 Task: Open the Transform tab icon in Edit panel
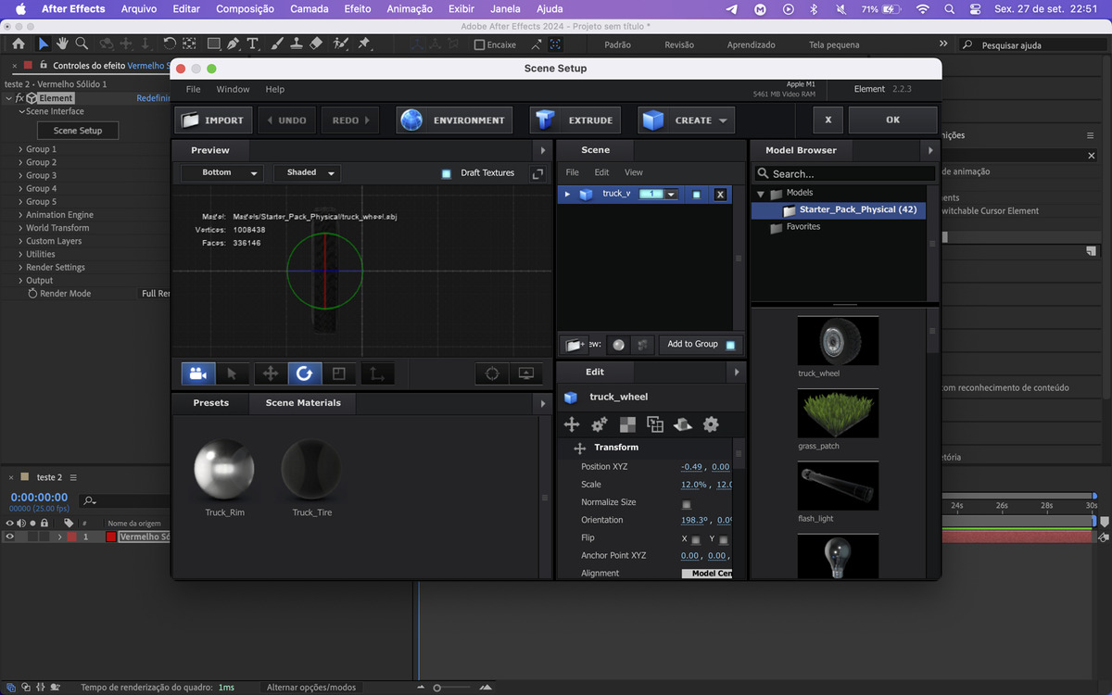click(x=572, y=424)
